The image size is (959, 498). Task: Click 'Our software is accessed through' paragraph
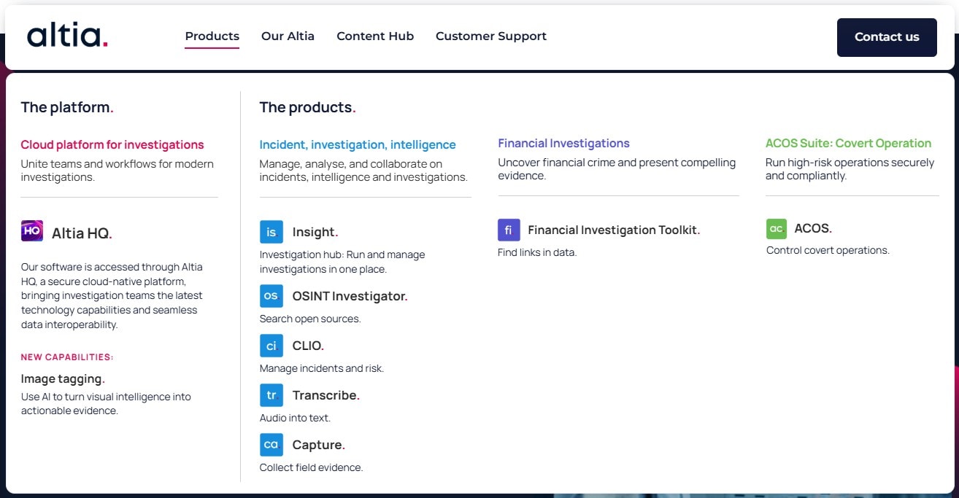pos(112,295)
